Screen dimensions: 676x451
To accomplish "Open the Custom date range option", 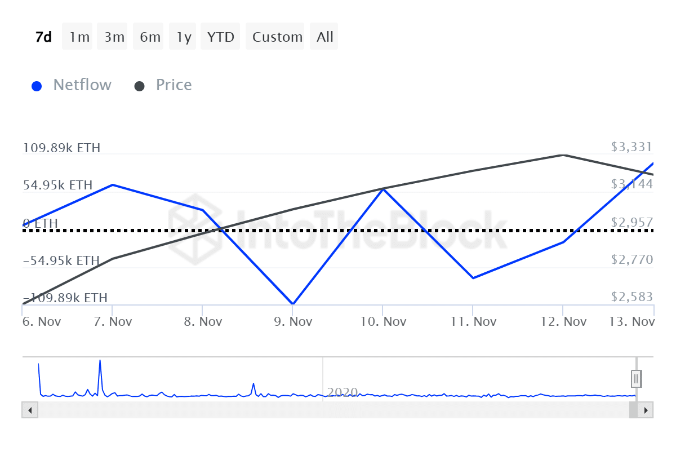I will 275,36.
